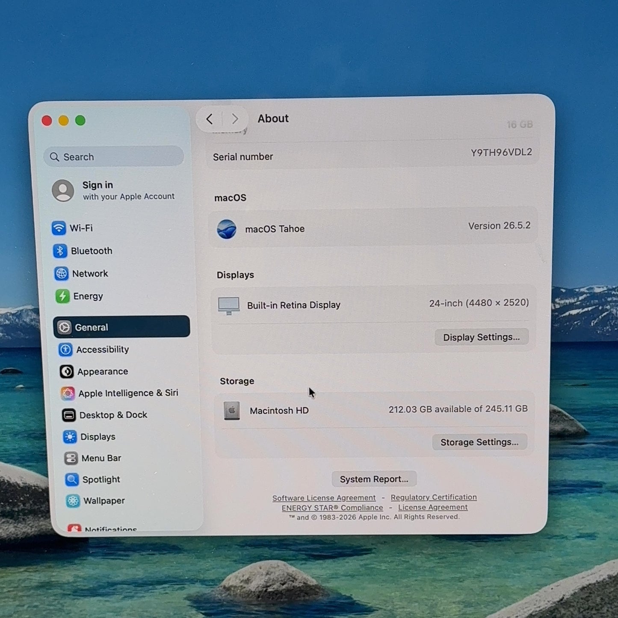This screenshot has width=618, height=618.
Task: Click the Built-in Retina Display text
Action: (x=294, y=305)
